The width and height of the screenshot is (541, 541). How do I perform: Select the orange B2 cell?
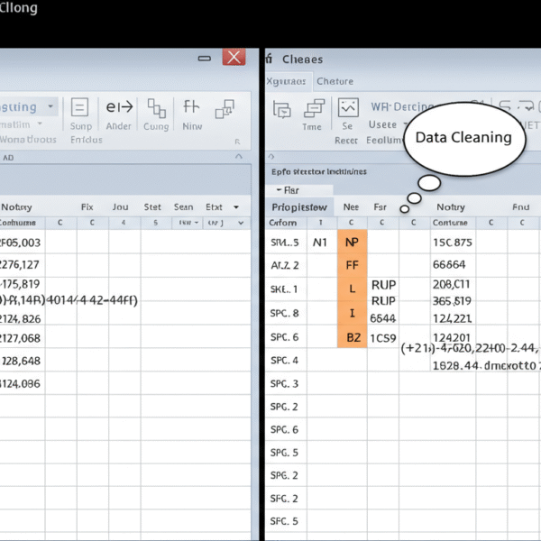(x=351, y=338)
